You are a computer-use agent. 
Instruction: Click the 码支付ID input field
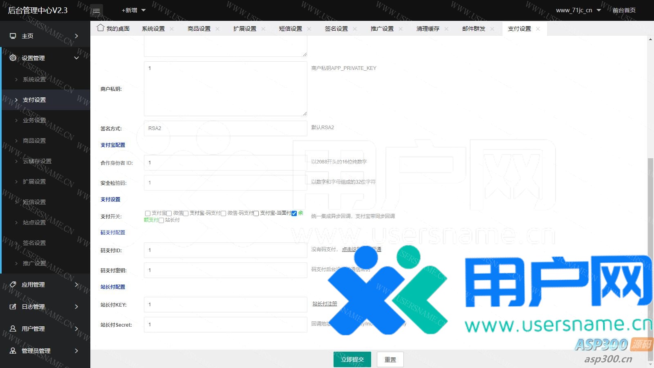225,250
